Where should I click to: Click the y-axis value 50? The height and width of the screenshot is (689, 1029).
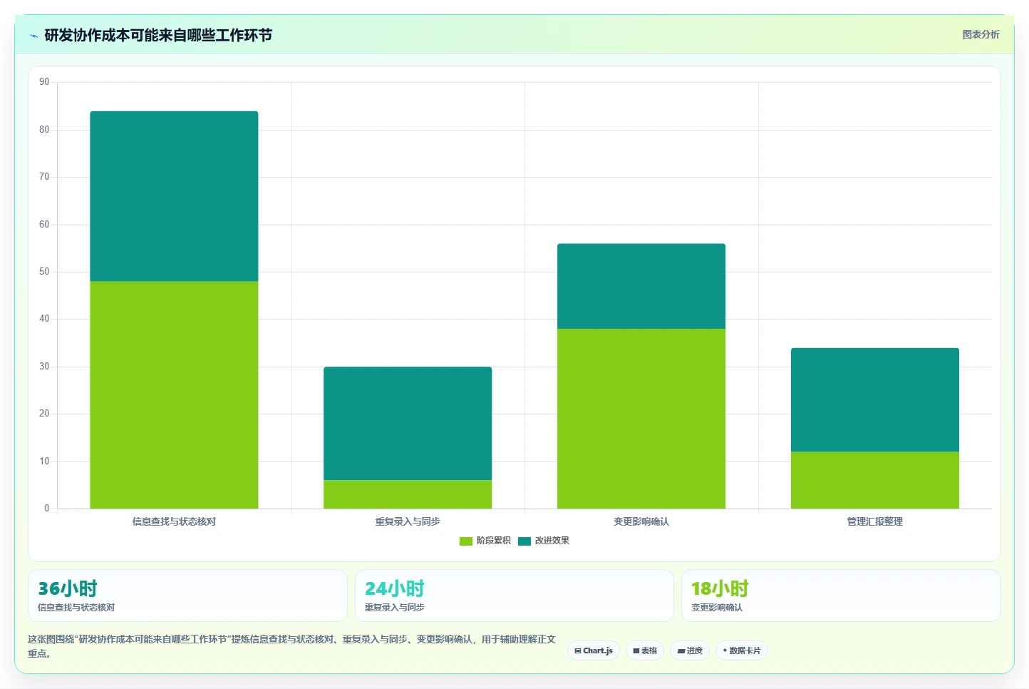[44, 272]
